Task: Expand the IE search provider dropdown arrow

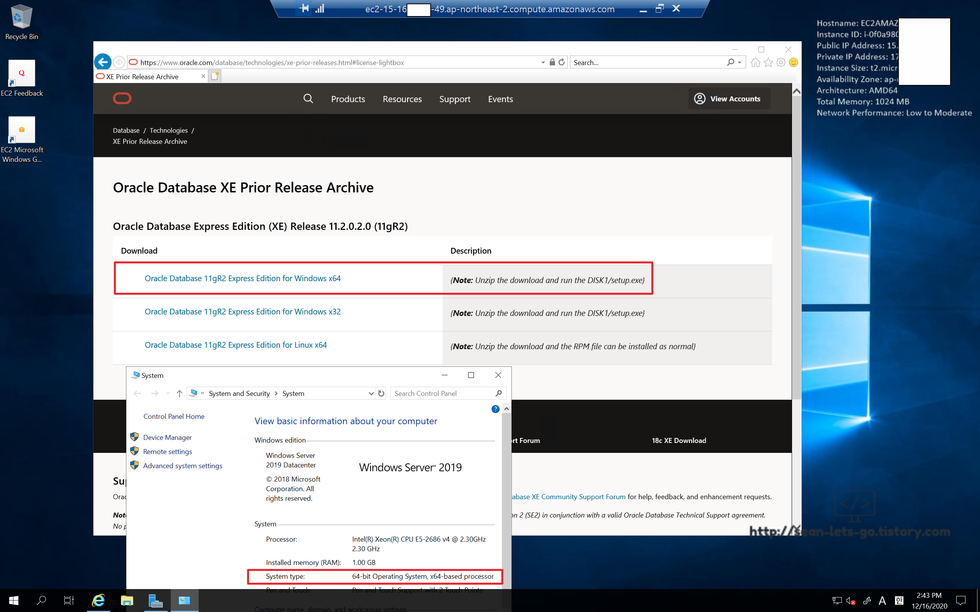Action: coord(740,62)
